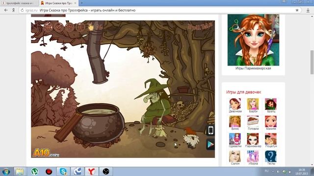The width and height of the screenshot is (314, 176).
Task: Open the 'Салон' category icon
Action: (x=235, y=156)
